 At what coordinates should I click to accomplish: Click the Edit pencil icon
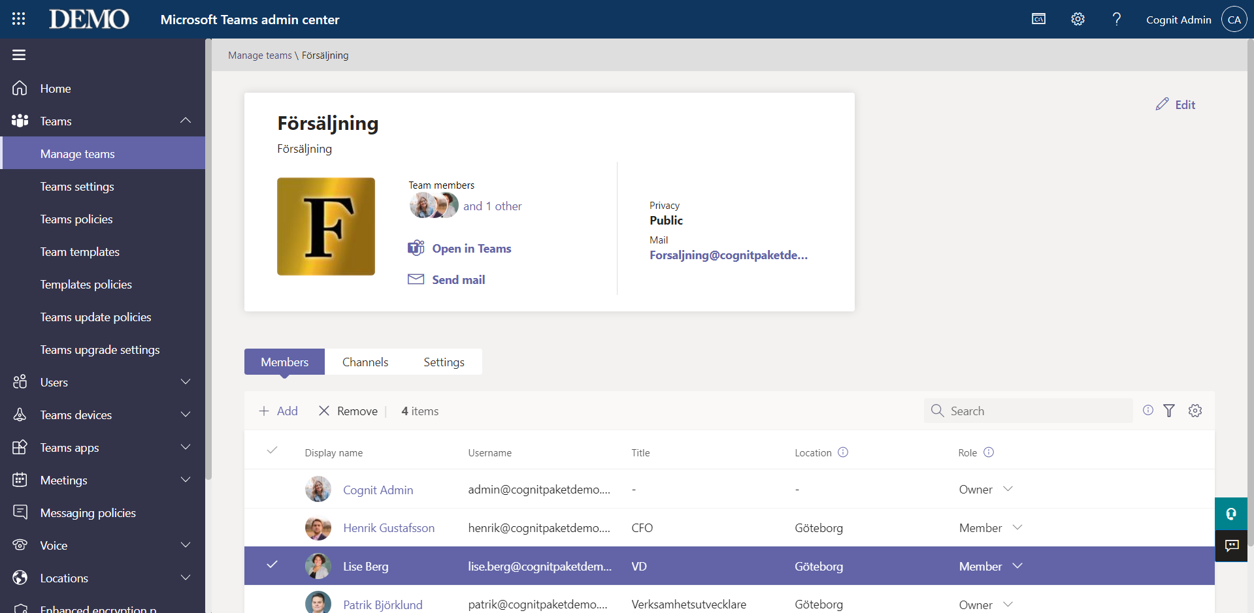coord(1163,104)
